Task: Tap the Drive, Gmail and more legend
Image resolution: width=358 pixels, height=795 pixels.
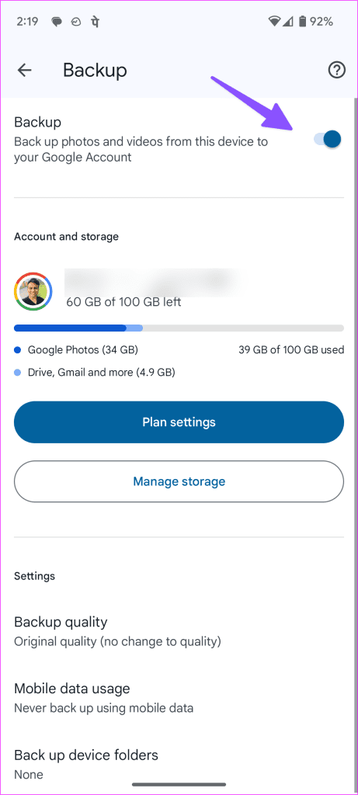Action: coord(95,373)
